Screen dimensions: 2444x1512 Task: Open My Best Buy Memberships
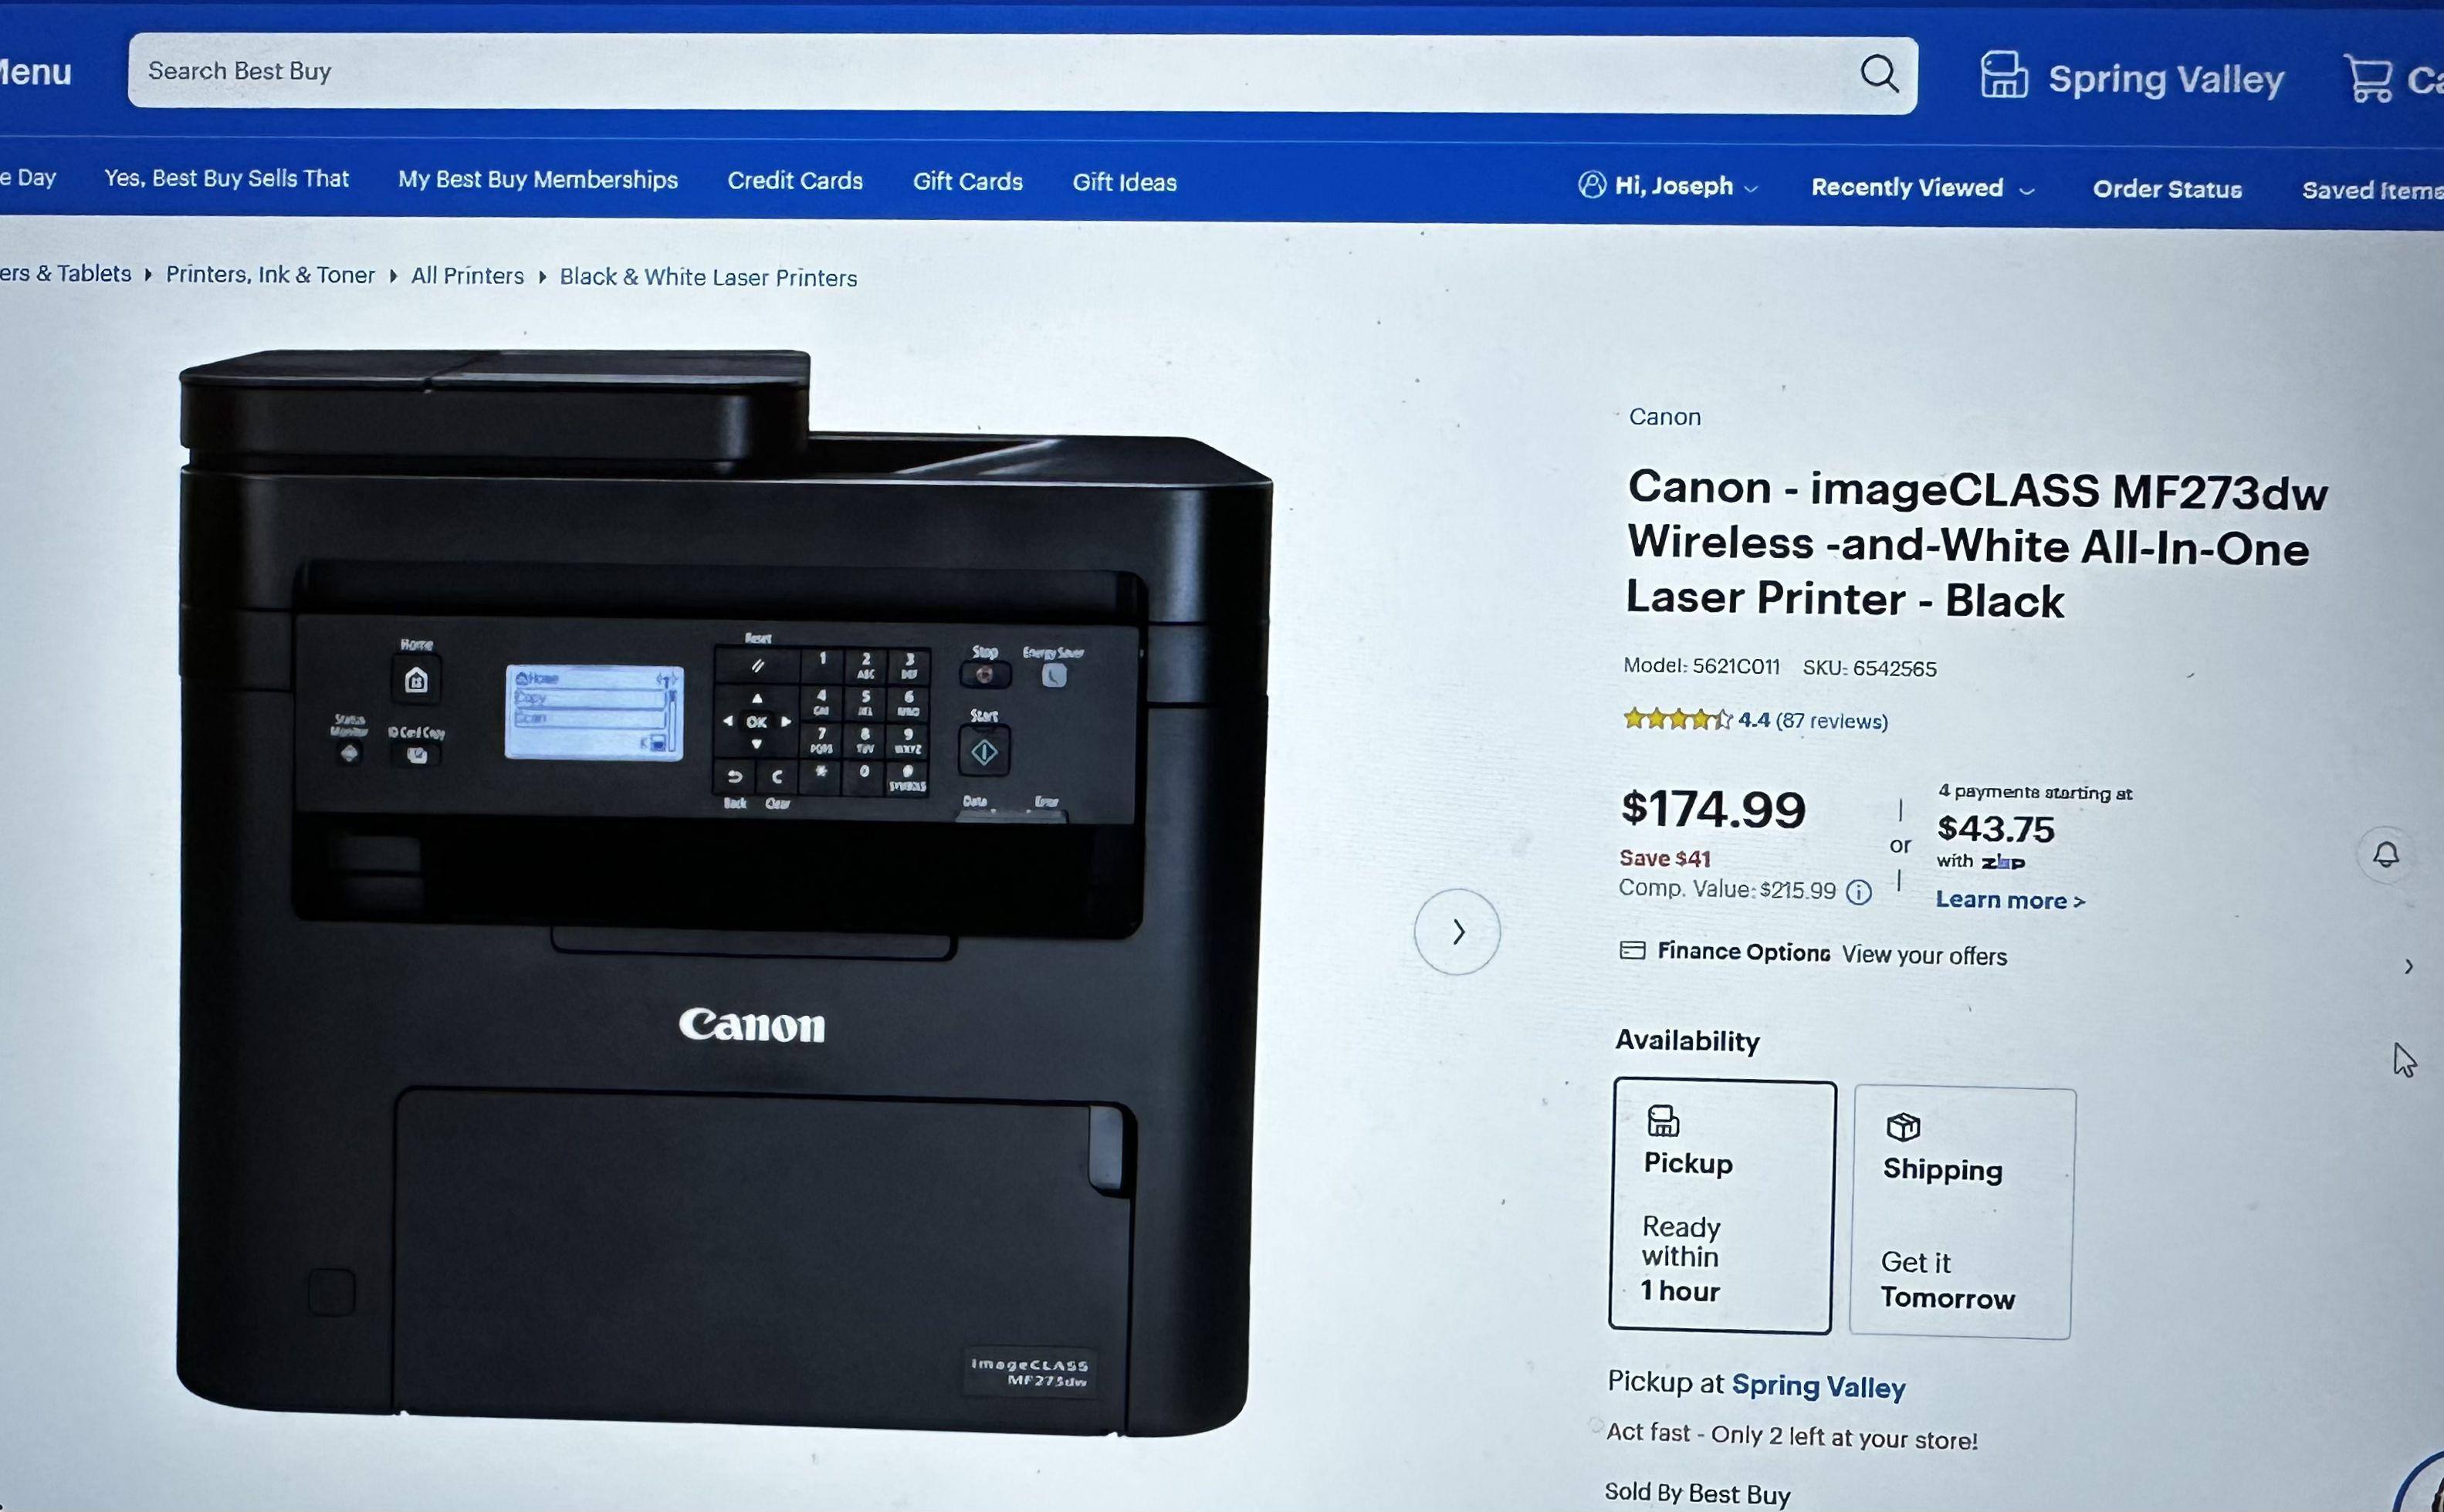[x=538, y=179]
